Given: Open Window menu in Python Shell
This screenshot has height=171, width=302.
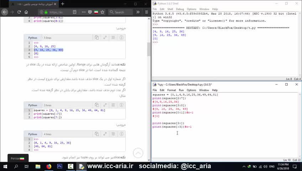Looking at the screenshot, I should (204, 9).
